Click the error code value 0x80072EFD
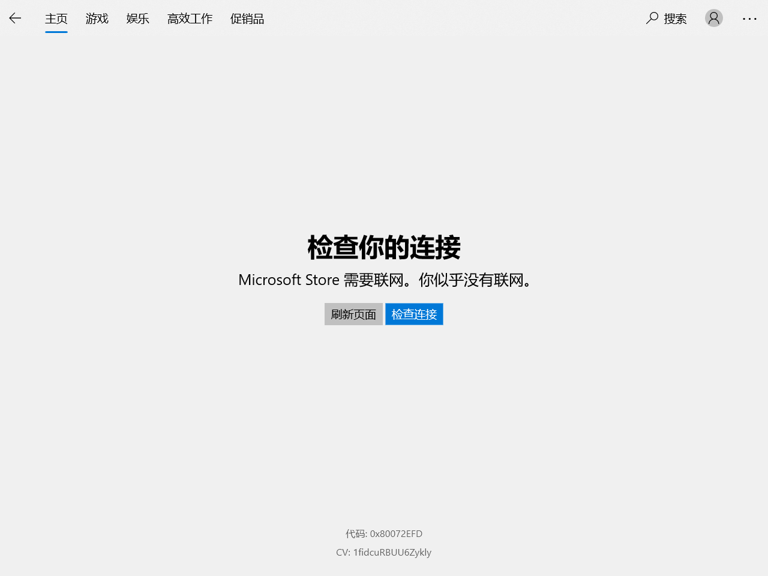This screenshot has height=576, width=768. (x=396, y=533)
